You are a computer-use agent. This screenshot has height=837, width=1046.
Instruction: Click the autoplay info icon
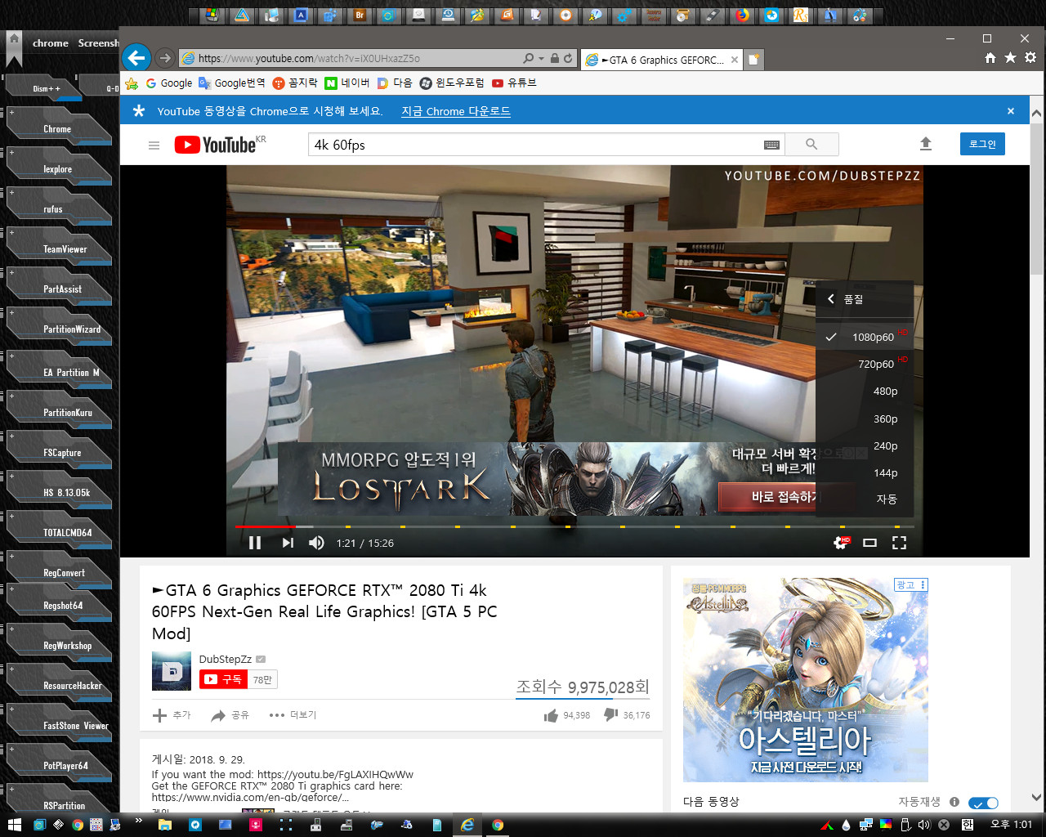(x=954, y=802)
